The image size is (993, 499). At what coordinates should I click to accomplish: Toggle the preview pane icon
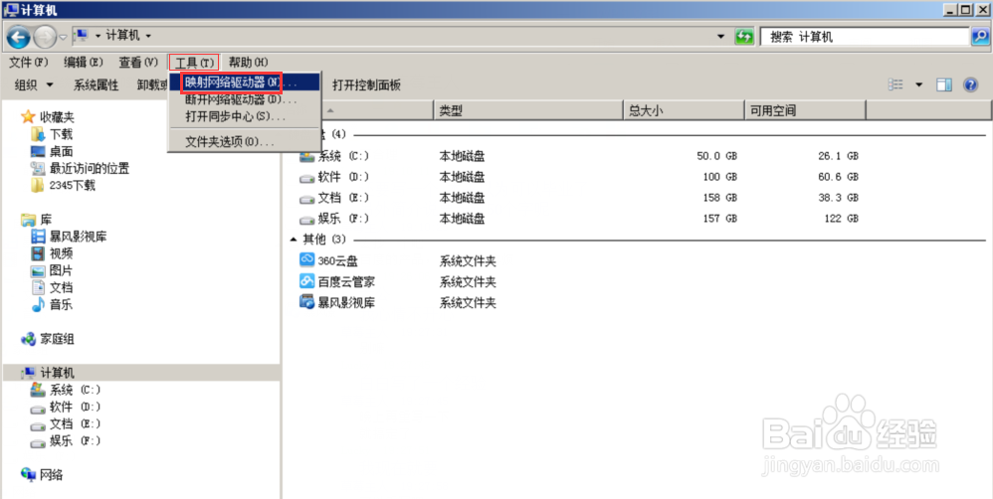pos(944,84)
